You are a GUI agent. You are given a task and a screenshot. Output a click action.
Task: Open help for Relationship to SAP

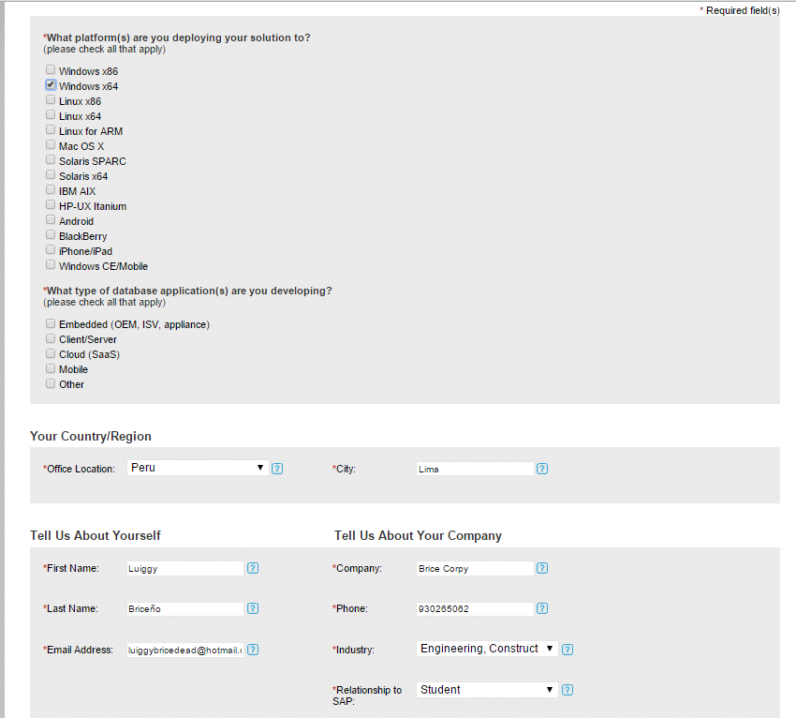point(568,689)
